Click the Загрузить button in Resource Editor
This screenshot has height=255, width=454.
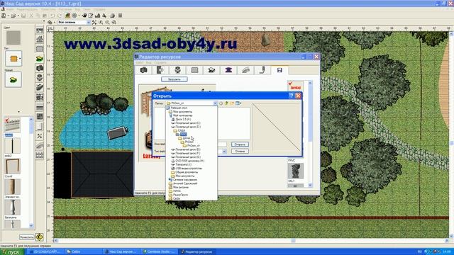point(175,79)
